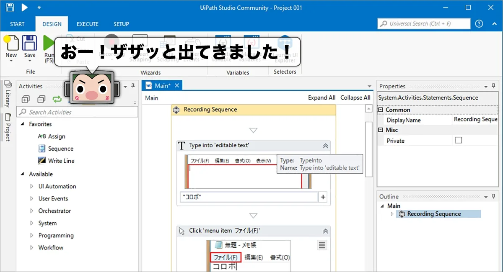Image resolution: width=503 pixels, height=272 pixels.
Task: Switch to the SETUP ribbon tab
Action: point(122,24)
